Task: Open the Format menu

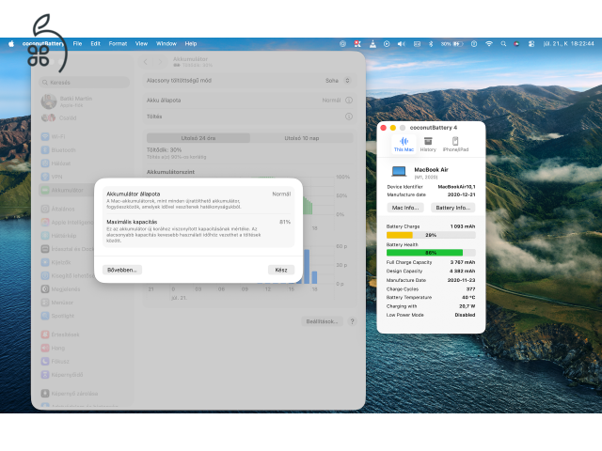Action: click(x=118, y=44)
